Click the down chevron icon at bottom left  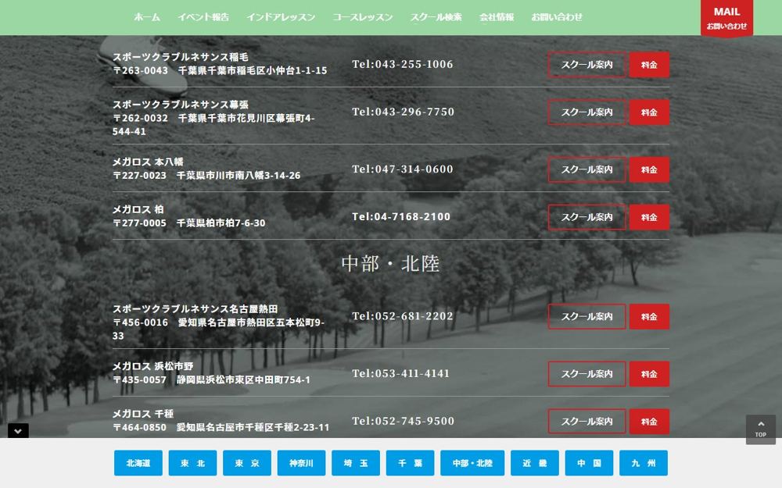pyautogui.click(x=18, y=431)
